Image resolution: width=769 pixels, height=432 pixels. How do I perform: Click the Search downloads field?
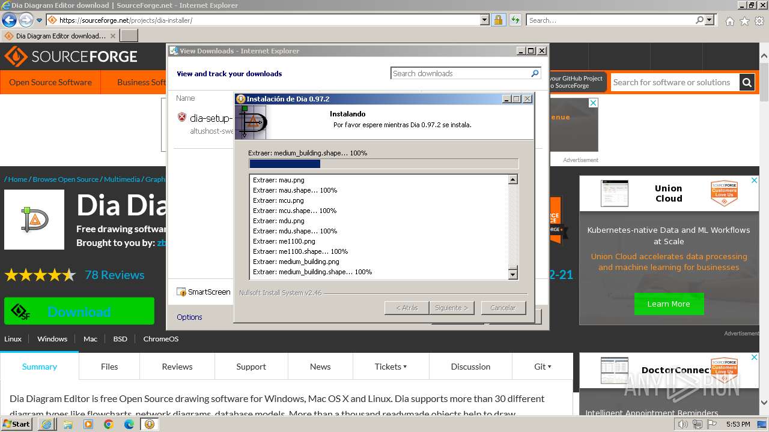(460, 73)
